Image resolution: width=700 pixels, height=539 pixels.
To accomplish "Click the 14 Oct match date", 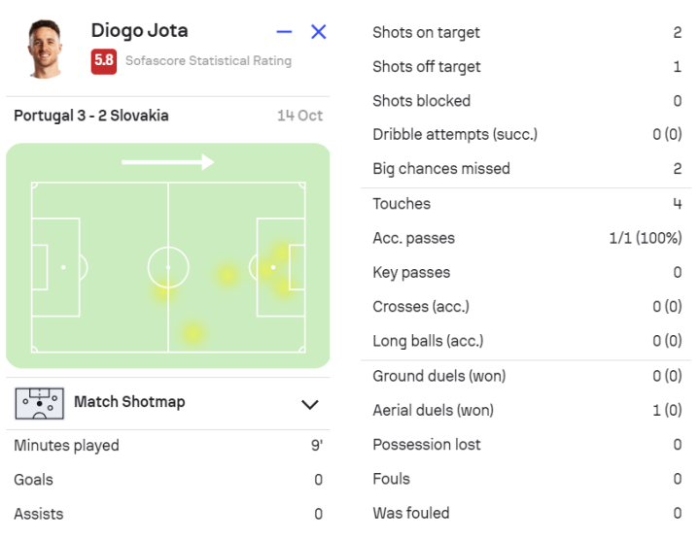I will click(299, 116).
